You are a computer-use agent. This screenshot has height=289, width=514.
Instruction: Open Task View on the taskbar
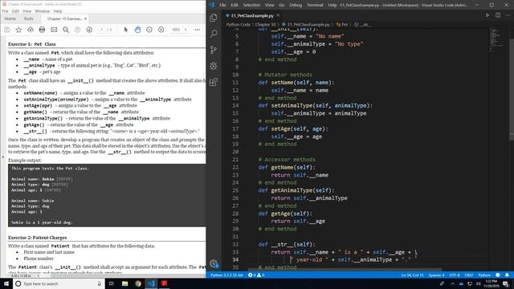point(112,283)
